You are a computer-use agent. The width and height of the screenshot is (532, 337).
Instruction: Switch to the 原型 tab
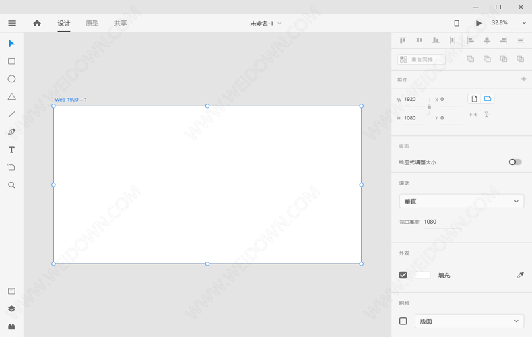(92, 23)
